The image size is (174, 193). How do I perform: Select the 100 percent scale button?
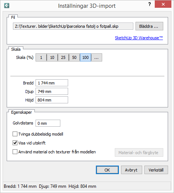(86, 57)
